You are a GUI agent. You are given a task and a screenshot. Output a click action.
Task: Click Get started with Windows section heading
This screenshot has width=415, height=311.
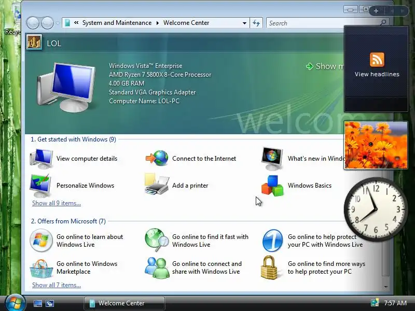pos(73,139)
